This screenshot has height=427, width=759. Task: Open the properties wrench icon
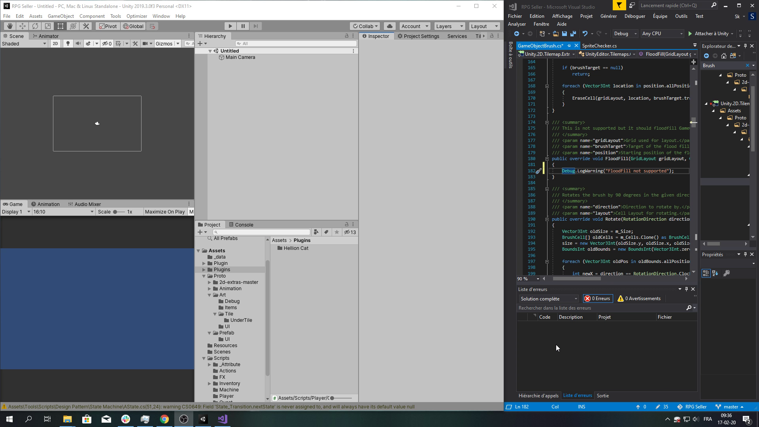(727, 273)
